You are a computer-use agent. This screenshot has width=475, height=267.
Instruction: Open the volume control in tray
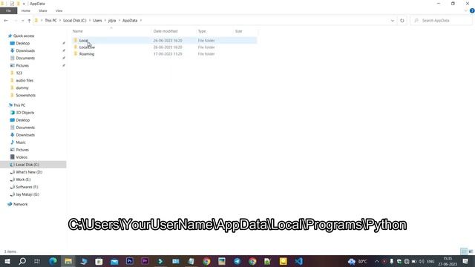click(422, 262)
